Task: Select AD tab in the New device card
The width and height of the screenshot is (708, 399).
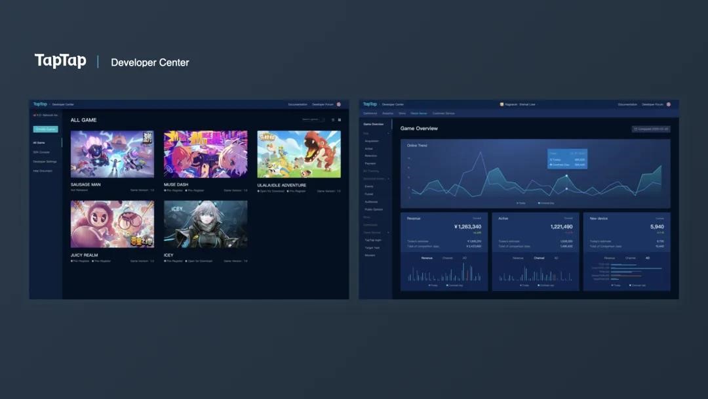Action: [648, 258]
